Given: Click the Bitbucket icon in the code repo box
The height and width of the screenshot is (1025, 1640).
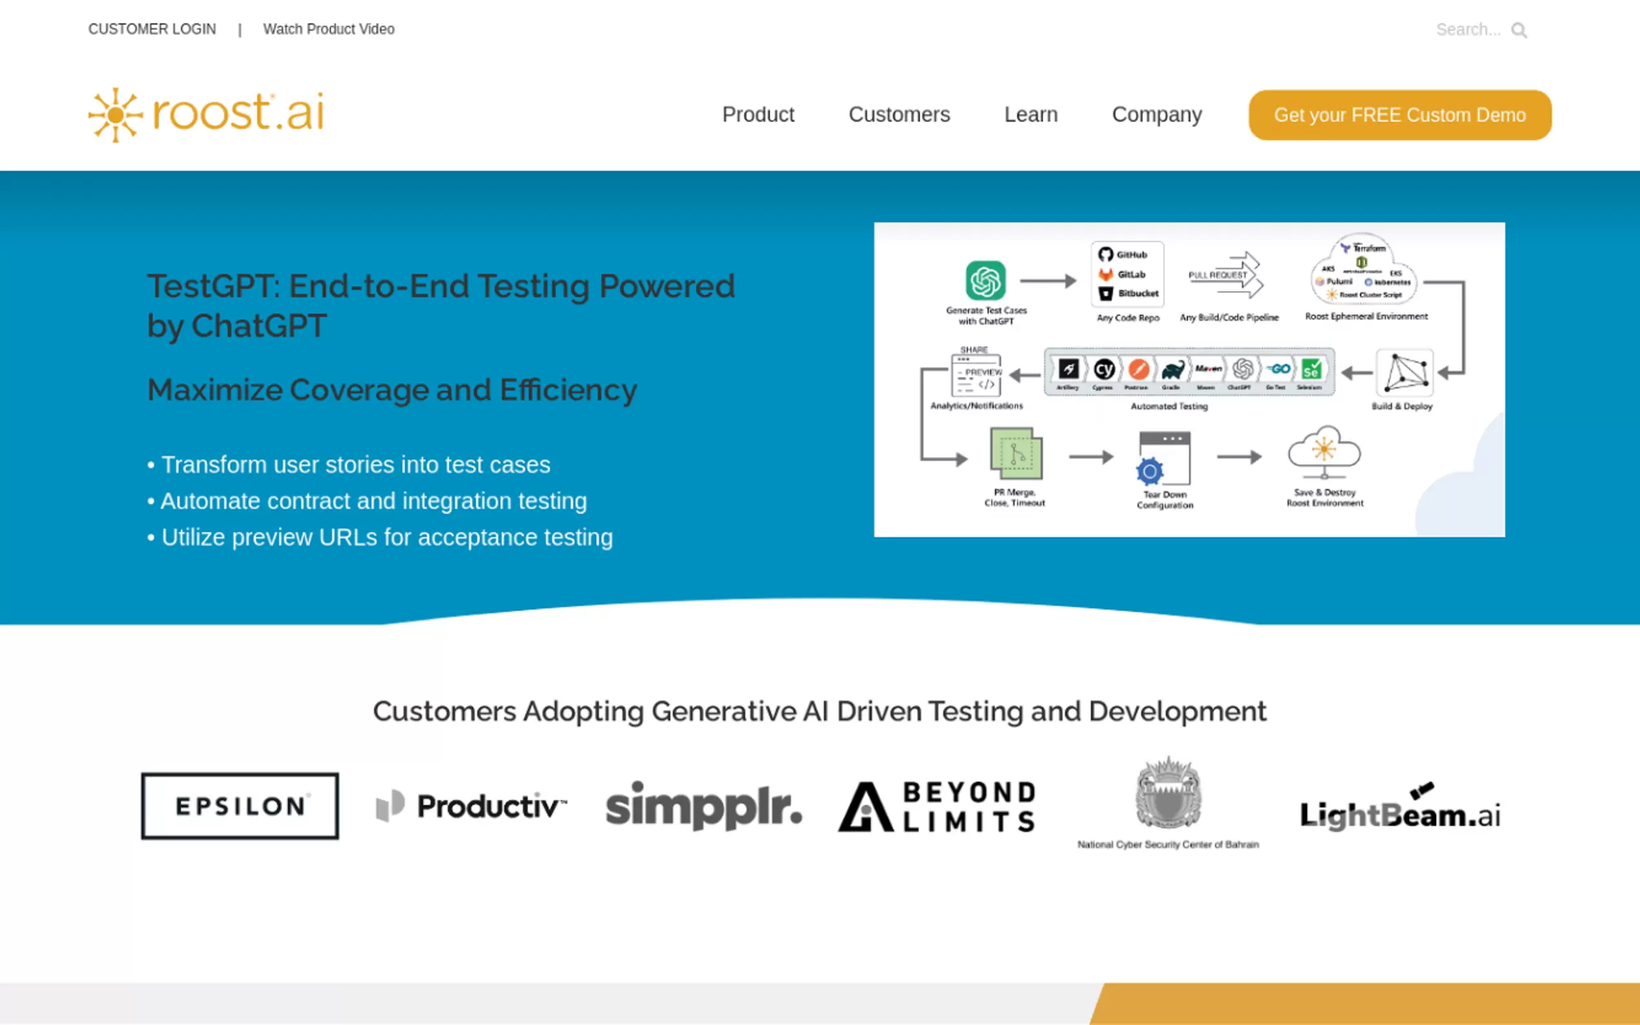Looking at the screenshot, I should [x=1106, y=294].
